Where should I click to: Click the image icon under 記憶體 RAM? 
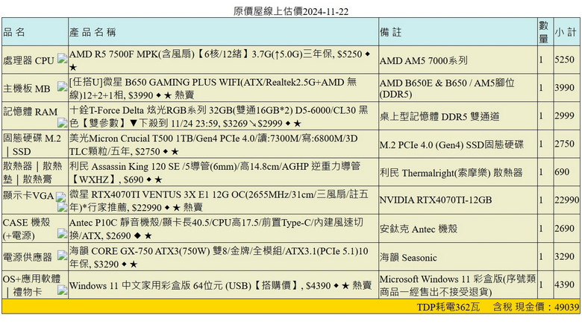62,123
